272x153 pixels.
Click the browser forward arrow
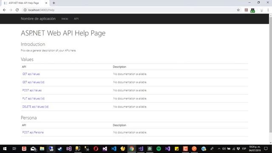(x=11, y=10)
